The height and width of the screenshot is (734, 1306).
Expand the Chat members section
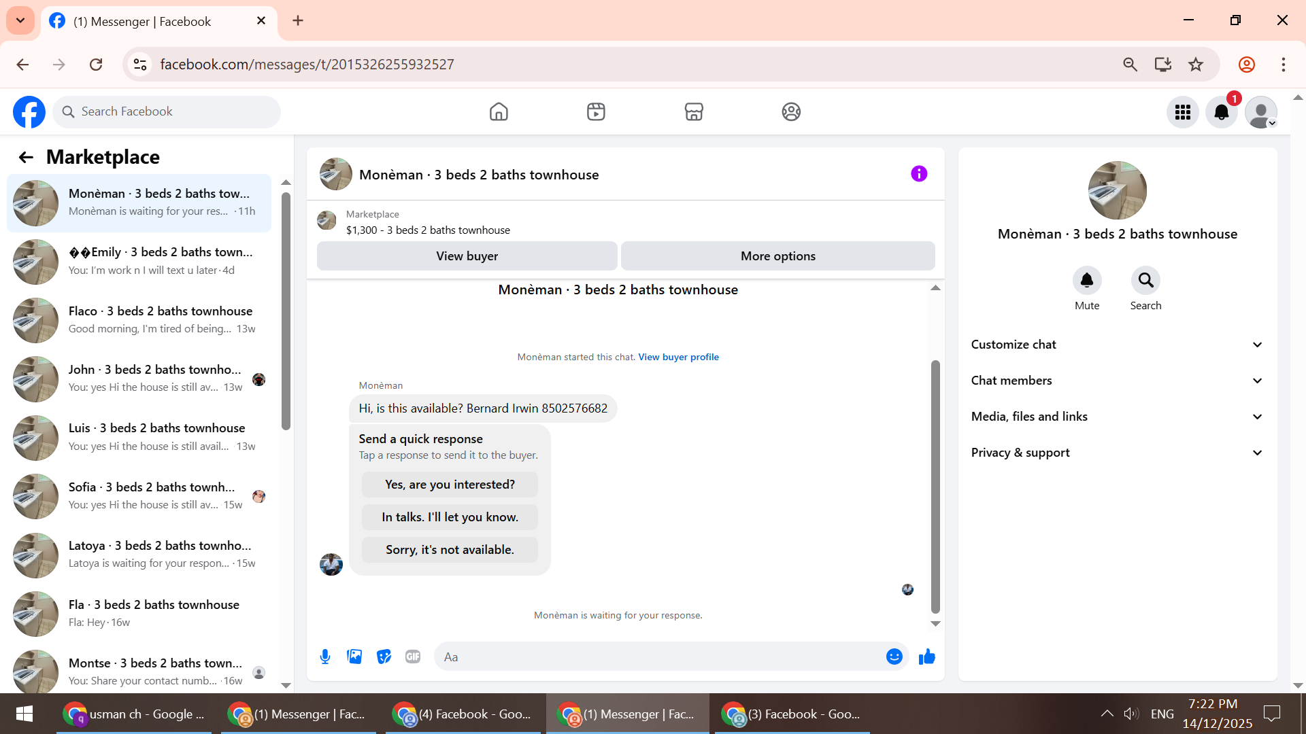tap(1117, 381)
